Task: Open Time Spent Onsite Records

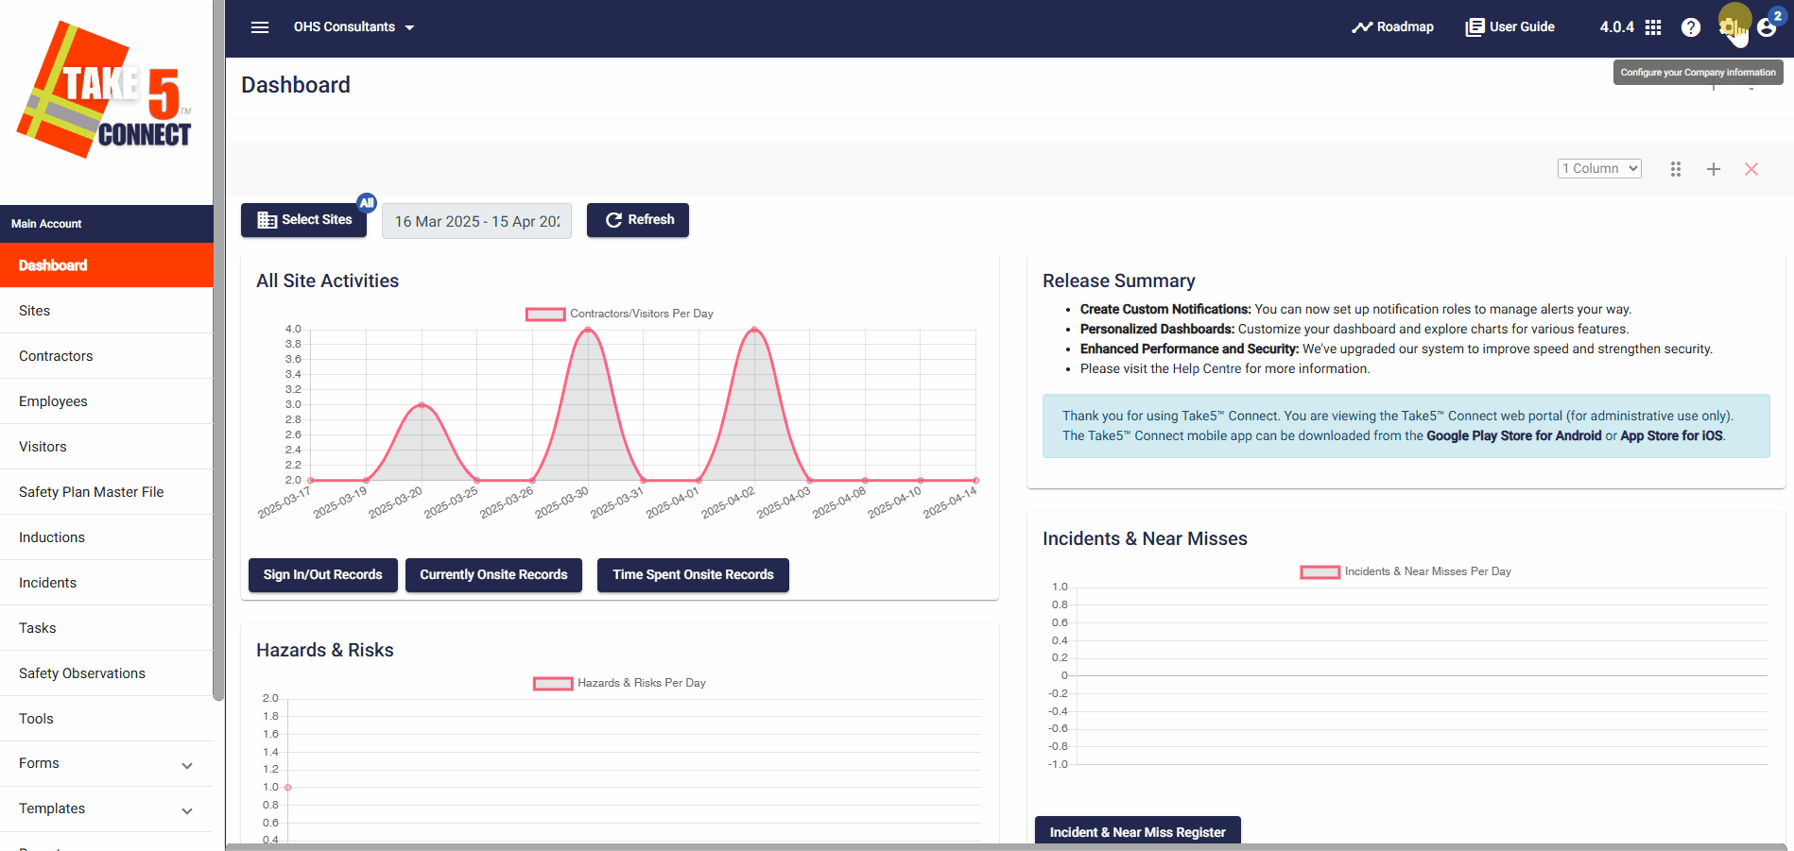Action: 693,575
